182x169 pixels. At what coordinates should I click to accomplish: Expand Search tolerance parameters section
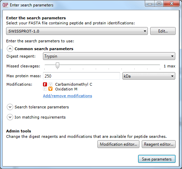[x=10, y=107]
